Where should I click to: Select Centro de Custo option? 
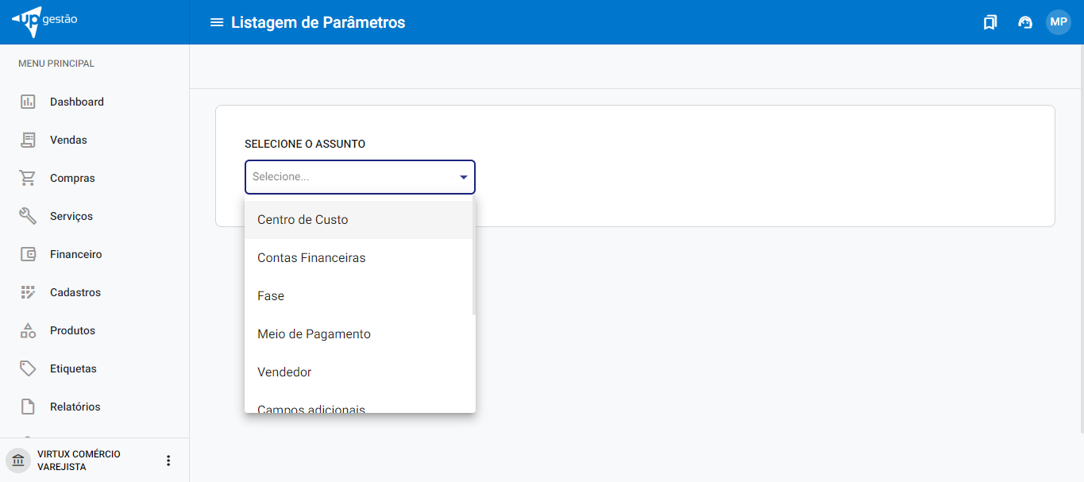(x=303, y=220)
